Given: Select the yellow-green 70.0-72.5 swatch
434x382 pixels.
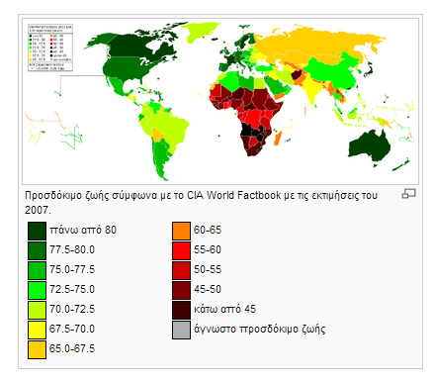Looking at the screenshot, I should (37, 310).
